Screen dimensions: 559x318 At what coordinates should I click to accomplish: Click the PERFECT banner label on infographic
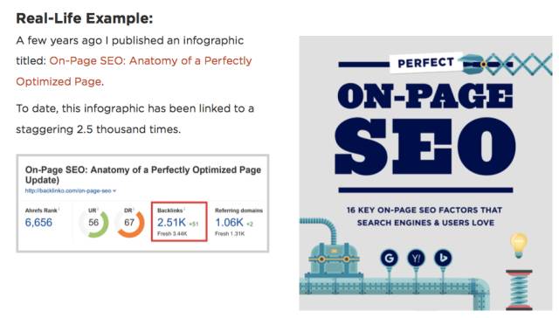click(x=425, y=63)
